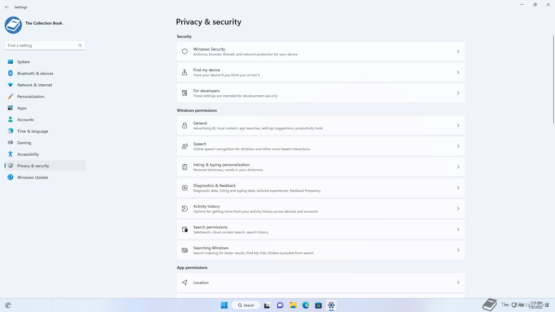
Task: Open Task View on the taskbar
Action: pyautogui.click(x=267, y=305)
